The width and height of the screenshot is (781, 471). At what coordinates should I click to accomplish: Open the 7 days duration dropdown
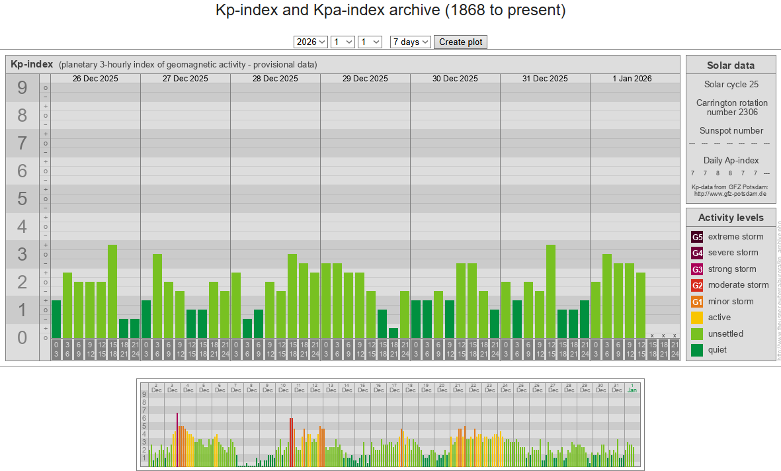tap(411, 42)
